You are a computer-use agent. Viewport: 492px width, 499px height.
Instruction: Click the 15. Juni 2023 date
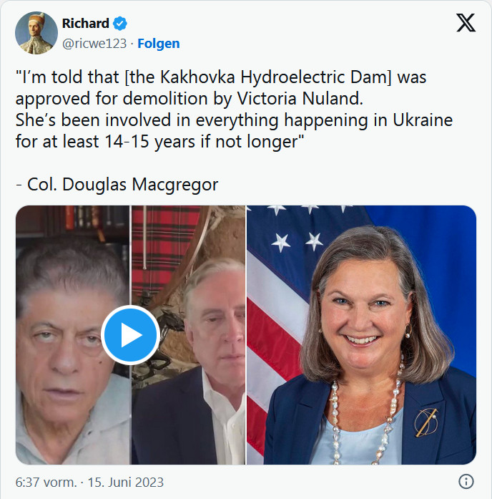(x=126, y=482)
